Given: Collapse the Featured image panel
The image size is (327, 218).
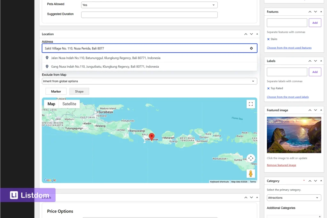Looking at the screenshot, I should 321,110.
